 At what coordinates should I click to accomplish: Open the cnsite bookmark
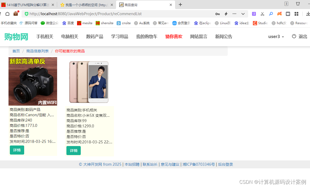(124, 23)
